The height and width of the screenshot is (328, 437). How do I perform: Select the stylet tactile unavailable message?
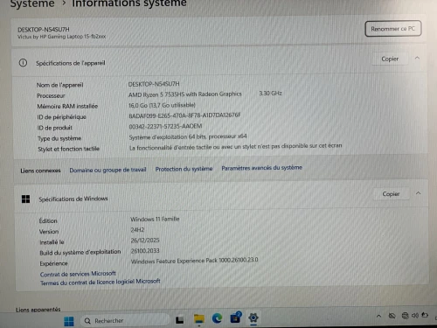pyautogui.click(x=236, y=147)
